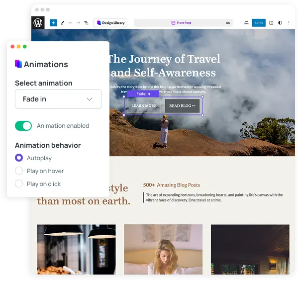Click the hanging lamps thumbnail image
Viewport: 299px width, 281px height.
77,249
